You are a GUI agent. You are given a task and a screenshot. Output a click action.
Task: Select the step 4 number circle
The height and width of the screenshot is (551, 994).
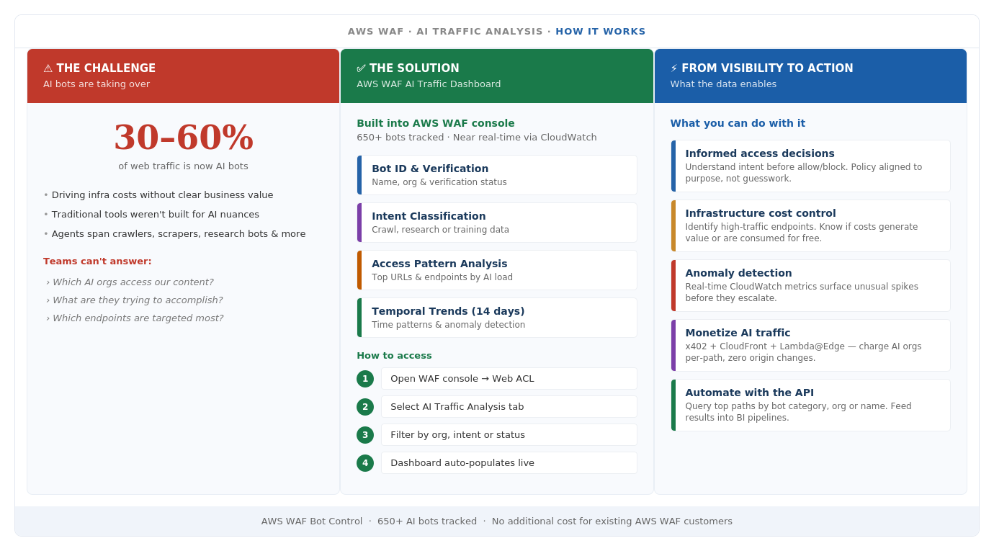pos(365,463)
